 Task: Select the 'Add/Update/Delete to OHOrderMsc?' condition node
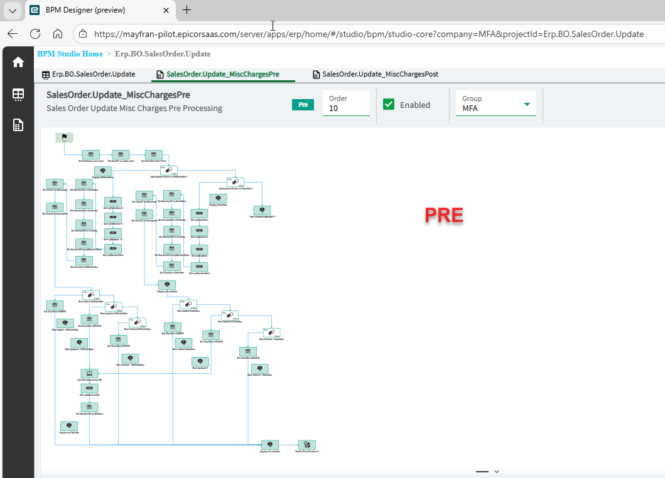(x=168, y=171)
